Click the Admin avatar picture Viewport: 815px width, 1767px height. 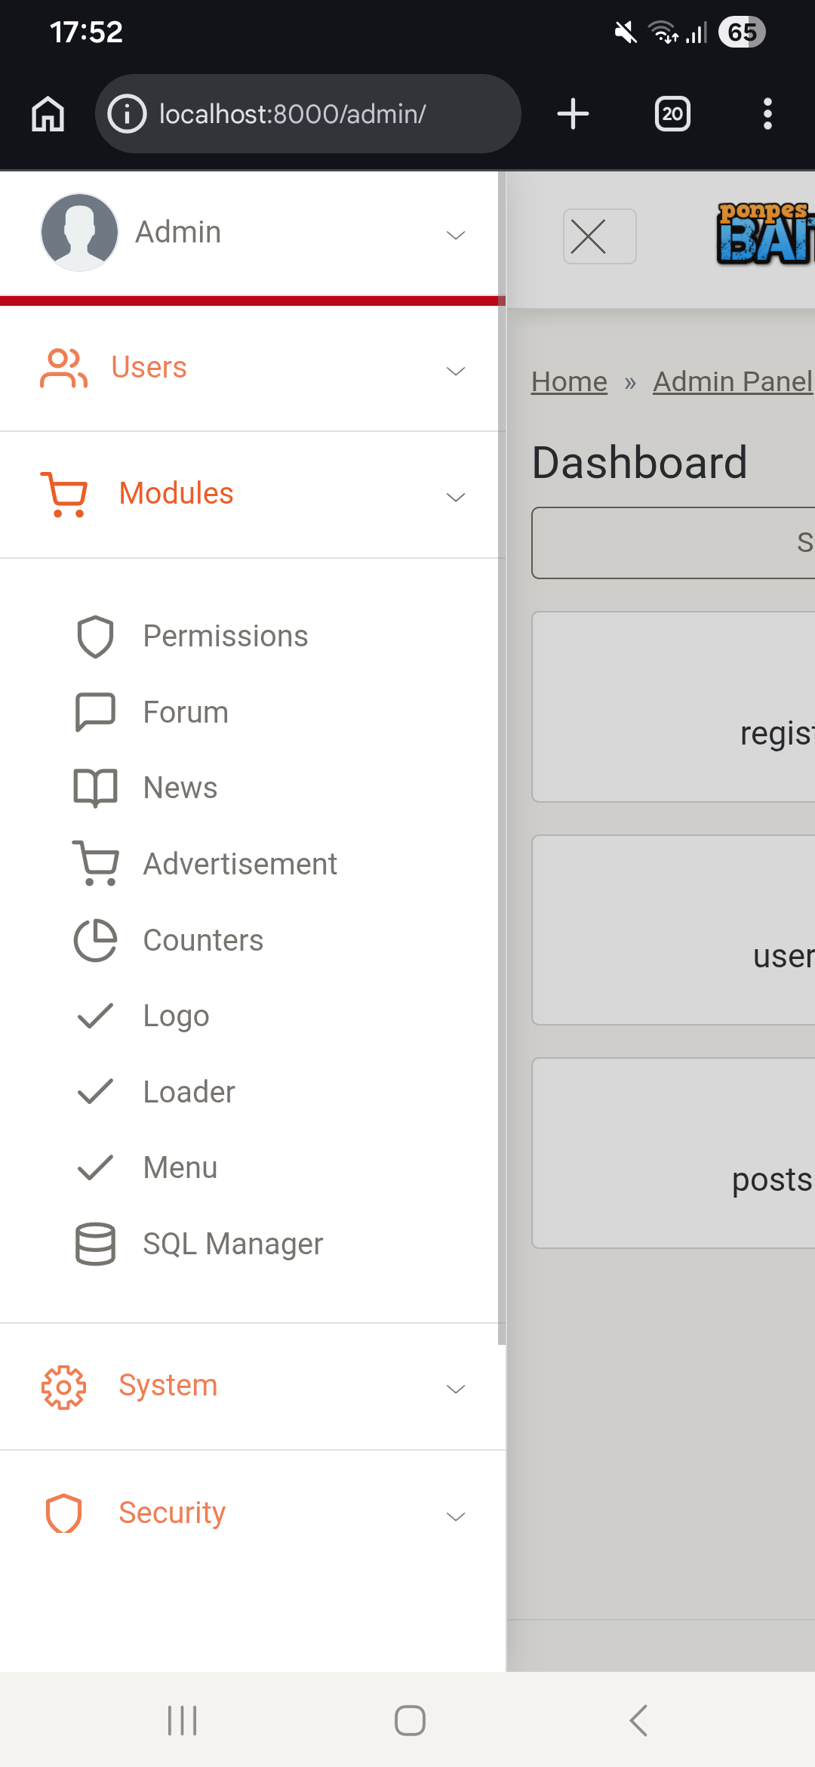click(79, 233)
